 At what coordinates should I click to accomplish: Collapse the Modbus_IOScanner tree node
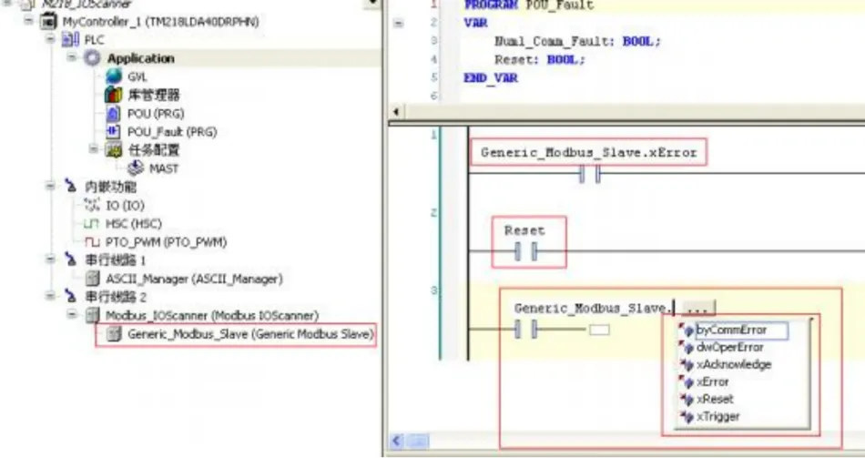coord(74,315)
